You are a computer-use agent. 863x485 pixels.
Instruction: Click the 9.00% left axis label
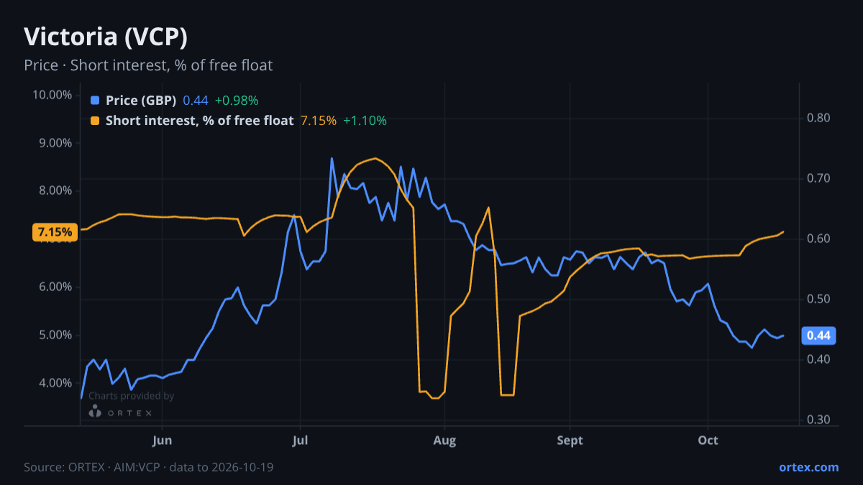[x=55, y=143]
